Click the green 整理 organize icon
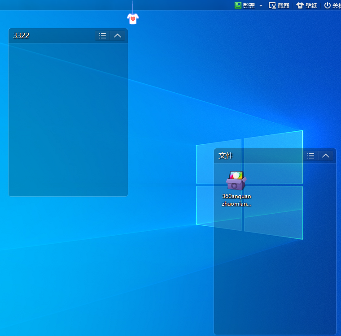Image resolution: width=341 pixels, height=336 pixels. coord(238,5)
